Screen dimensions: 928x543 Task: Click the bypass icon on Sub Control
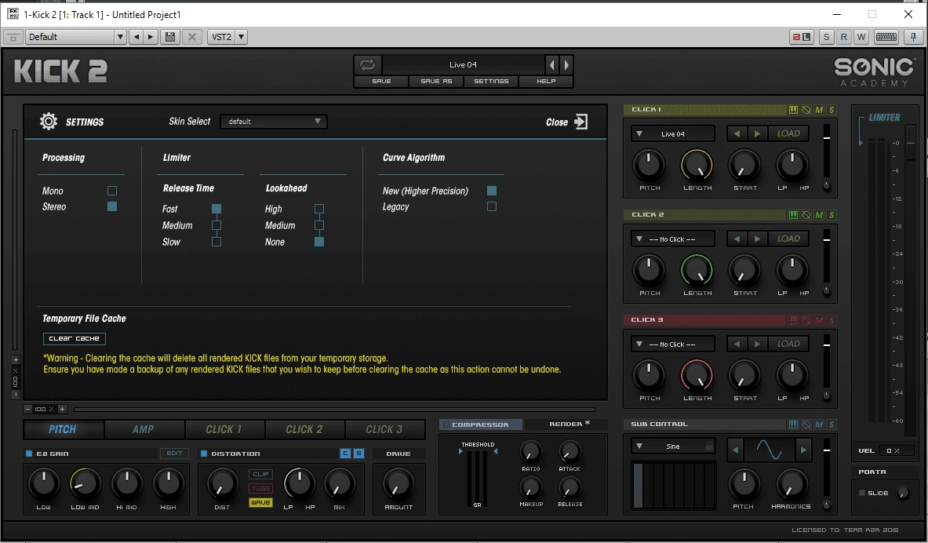pyautogui.click(x=806, y=425)
